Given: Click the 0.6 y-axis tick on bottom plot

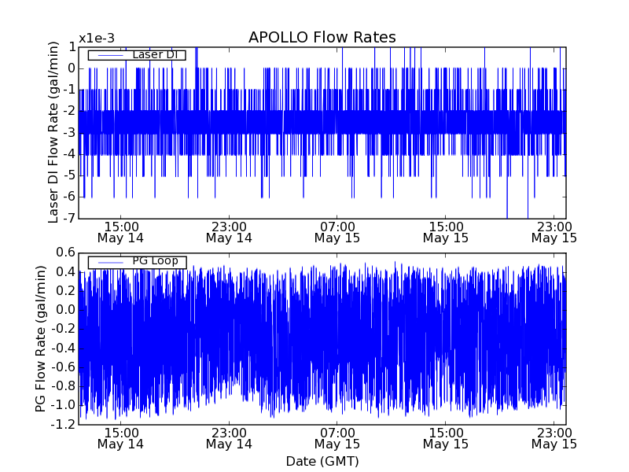Looking at the screenshot, I should 65,253.
